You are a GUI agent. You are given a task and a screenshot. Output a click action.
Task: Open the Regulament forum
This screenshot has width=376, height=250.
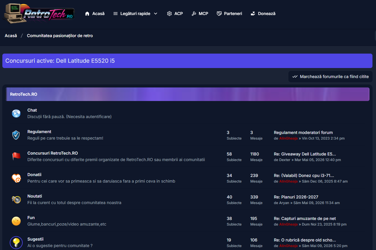coord(39,132)
